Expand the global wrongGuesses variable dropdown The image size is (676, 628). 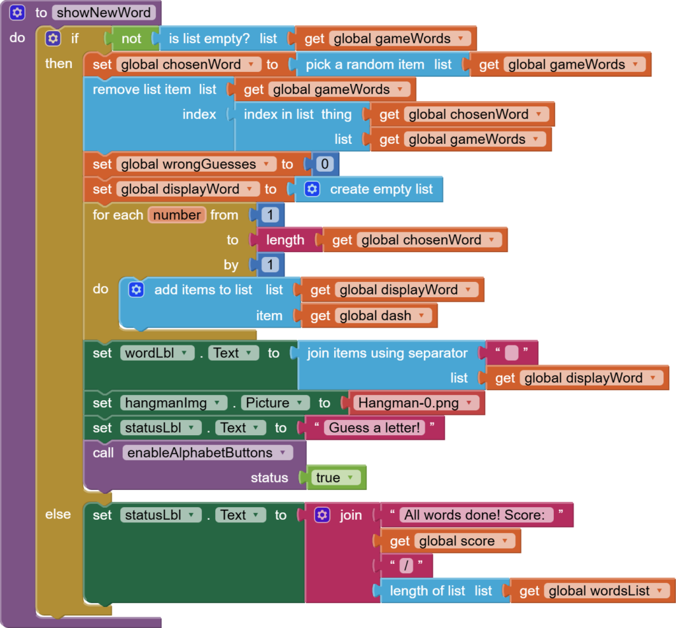click(266, 164)
